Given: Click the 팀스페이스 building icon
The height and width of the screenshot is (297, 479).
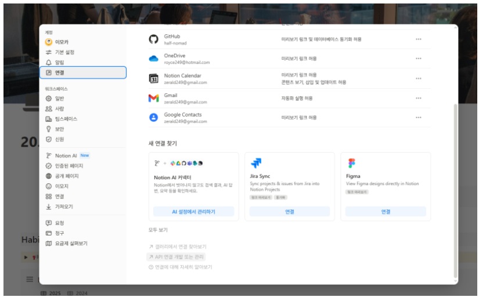Looking at the screenshot, I should click(49, 119).
